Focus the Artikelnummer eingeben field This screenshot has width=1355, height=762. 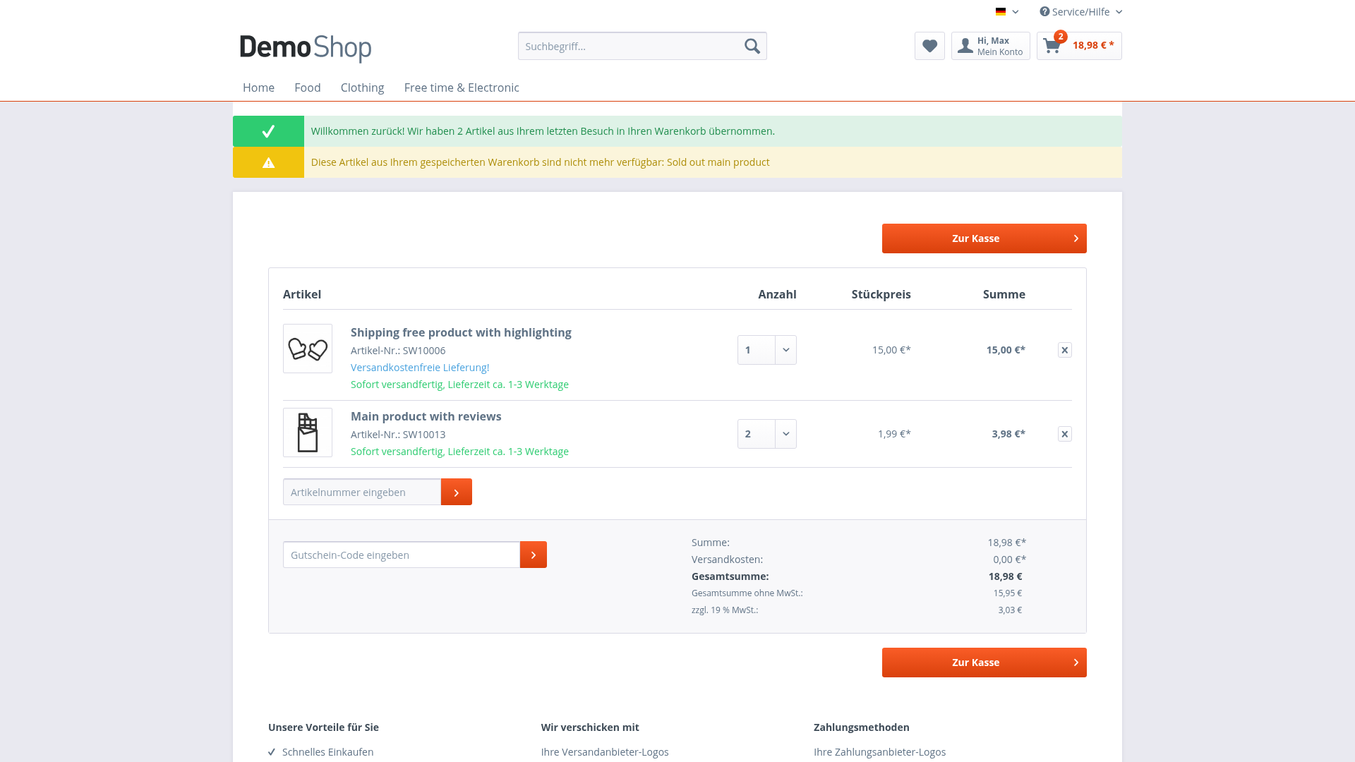pos(362,492)
